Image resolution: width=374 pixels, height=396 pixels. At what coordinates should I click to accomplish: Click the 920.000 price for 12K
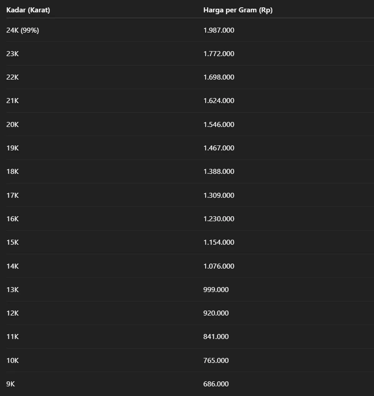[216, 313]
